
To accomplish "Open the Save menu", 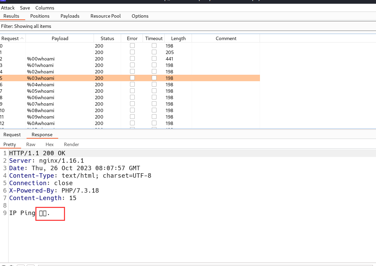I will click(x=25, y=8).
